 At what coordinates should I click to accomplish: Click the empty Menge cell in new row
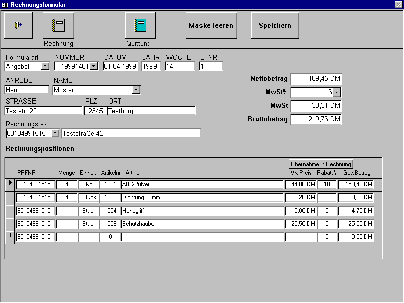click(67, 237)
